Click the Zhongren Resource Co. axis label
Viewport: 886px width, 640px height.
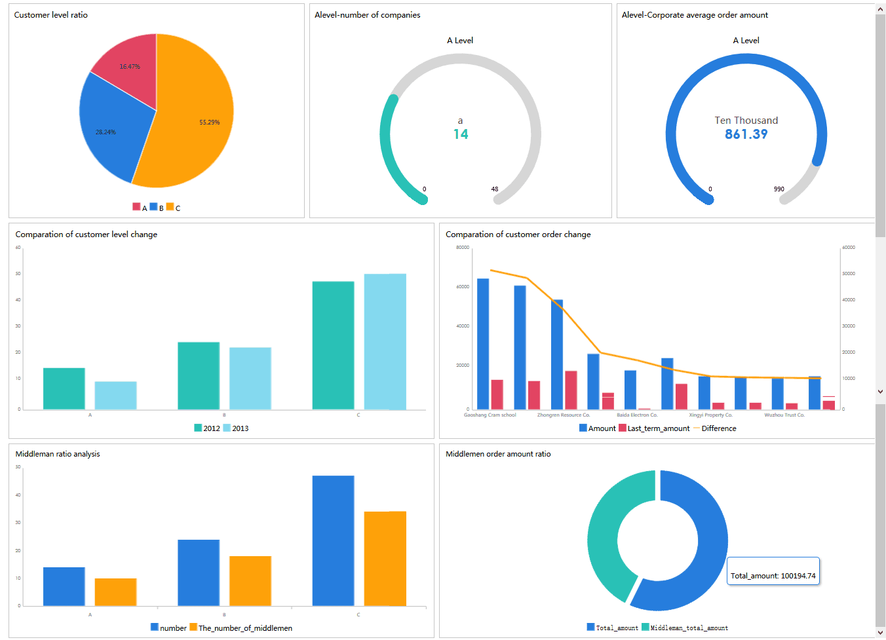564,415
